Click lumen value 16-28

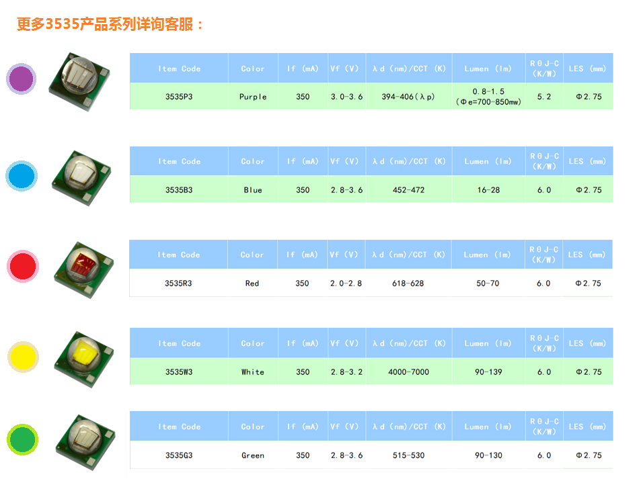point(488,190)
